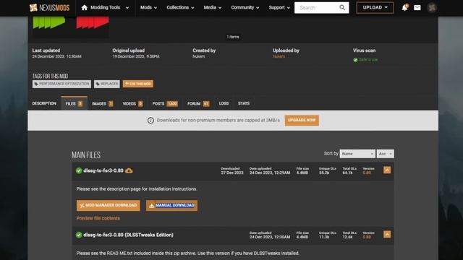Open the Collections menu

(180, 8)
